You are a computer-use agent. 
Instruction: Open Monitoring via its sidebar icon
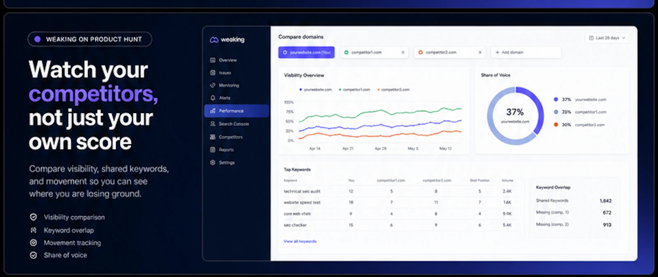213,85
